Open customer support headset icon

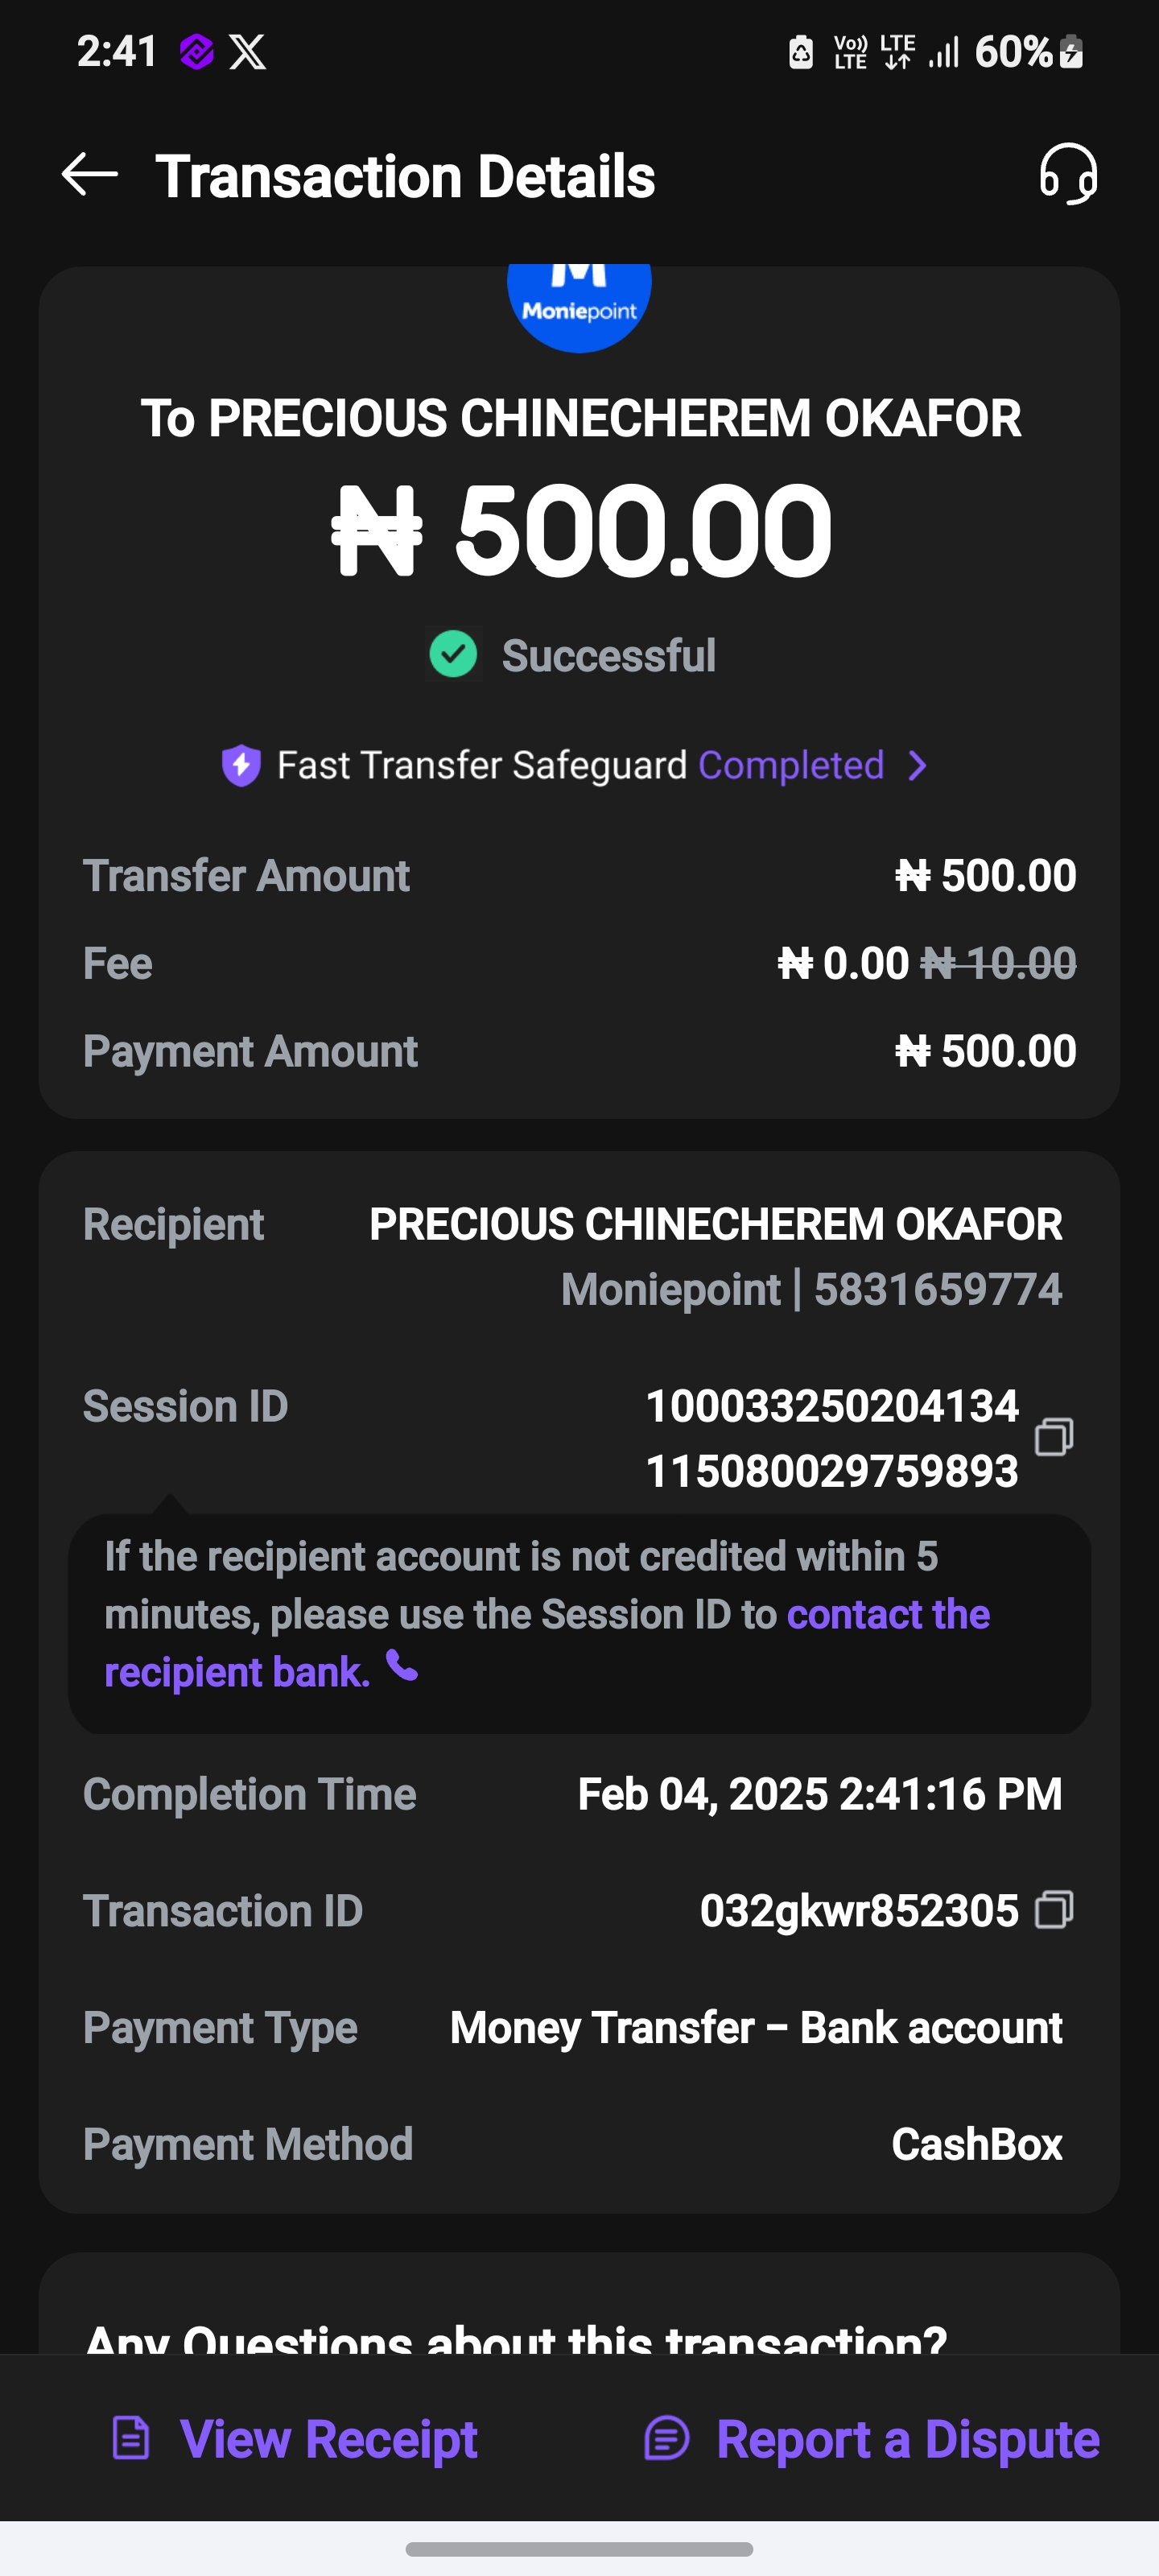pyautogui.click(x=1067, y=175)
